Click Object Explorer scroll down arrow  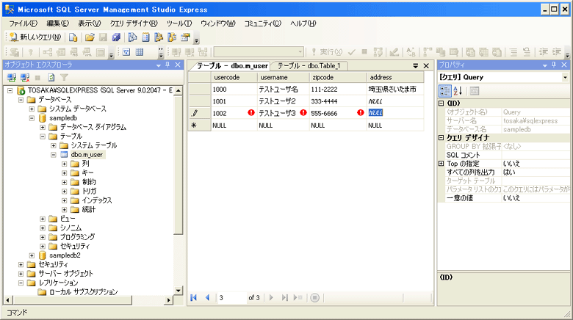pos(179,291)
